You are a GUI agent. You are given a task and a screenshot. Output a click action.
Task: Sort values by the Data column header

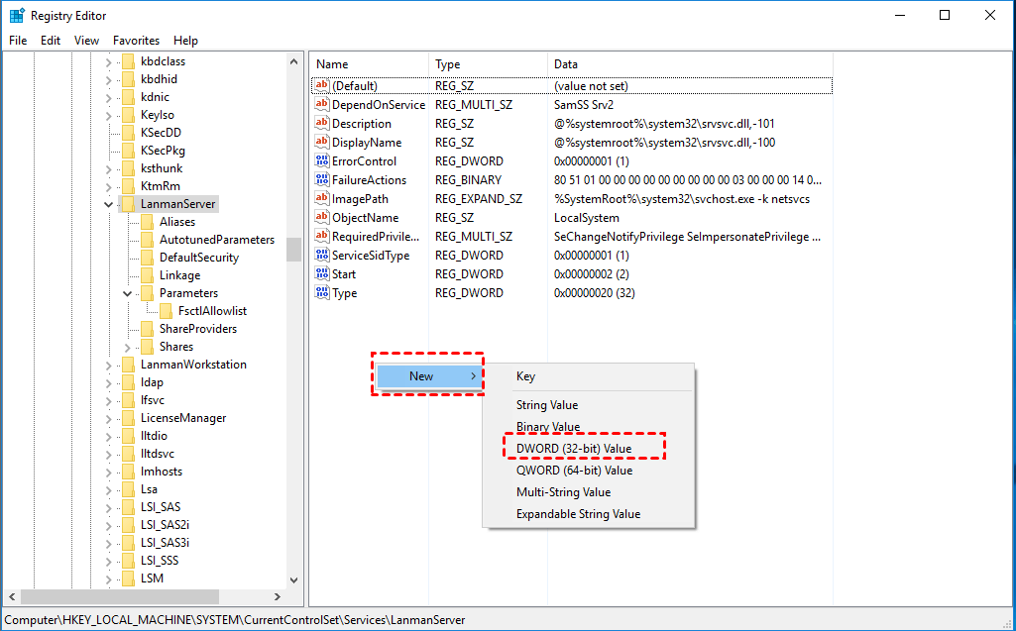click(x=690, y=64)
